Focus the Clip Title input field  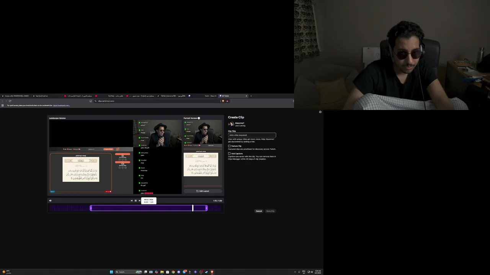(x=252, y=135)
